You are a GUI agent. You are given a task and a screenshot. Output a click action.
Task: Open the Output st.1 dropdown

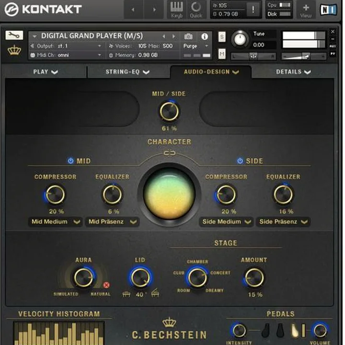(x=66, y=46)
